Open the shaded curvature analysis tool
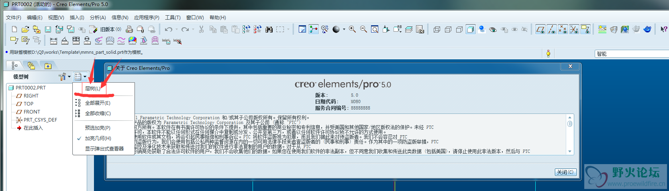This screenshot has width=669, height=191. point(132,40)
